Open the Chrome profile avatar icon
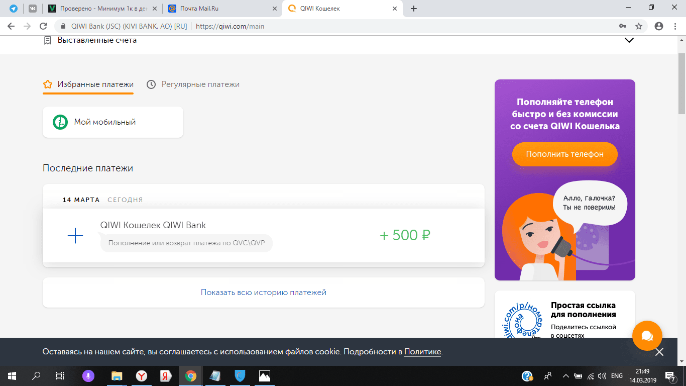This screenshot has height=386, width=686. tap(659, 26)
